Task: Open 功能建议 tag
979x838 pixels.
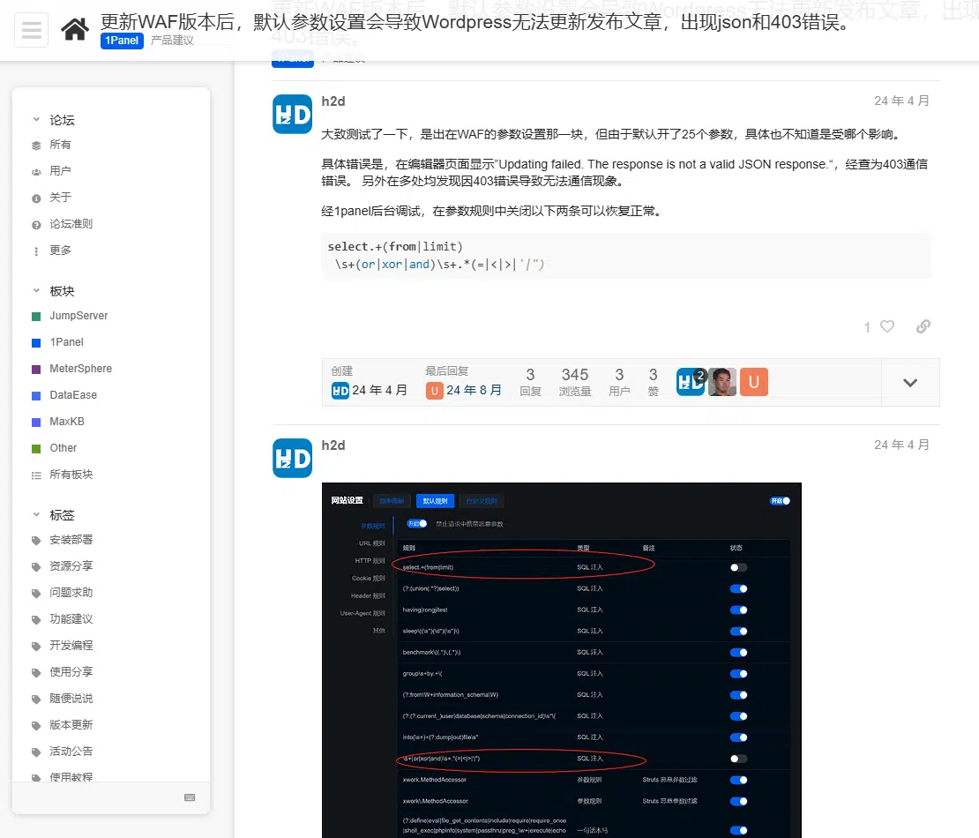Action: 71,619
